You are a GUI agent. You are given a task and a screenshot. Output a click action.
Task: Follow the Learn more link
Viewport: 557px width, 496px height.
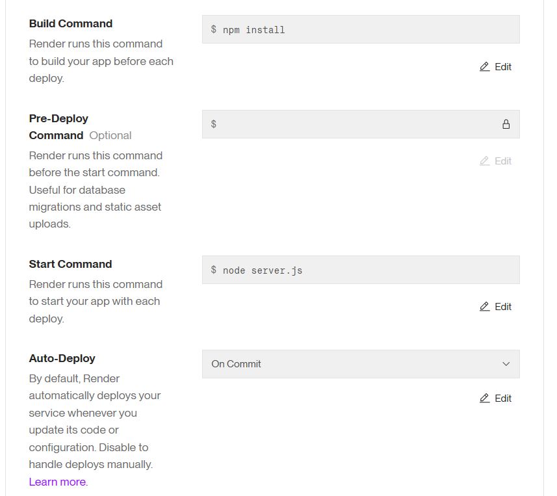[57, 482]
